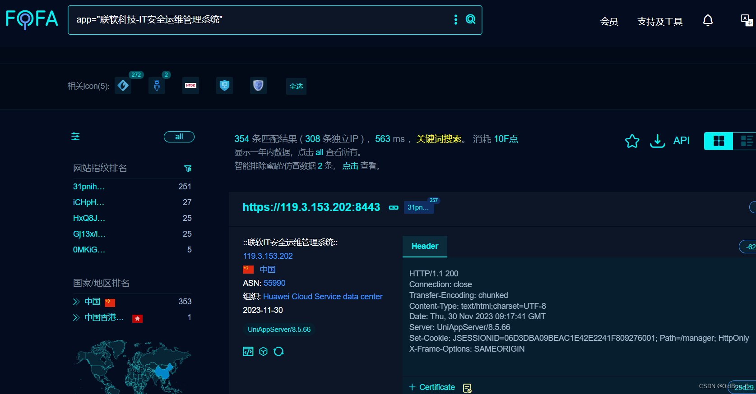Open the Header tab
The image size is (756, 394).
pyautogui.click(x=425, y=246)
